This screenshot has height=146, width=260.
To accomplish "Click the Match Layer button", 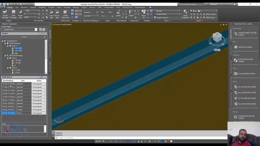I will [x=209, y=17].
